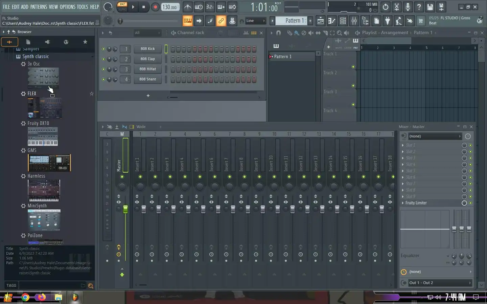Open the HELP menu
Screen dimensions: 487x304
(94, 7)
